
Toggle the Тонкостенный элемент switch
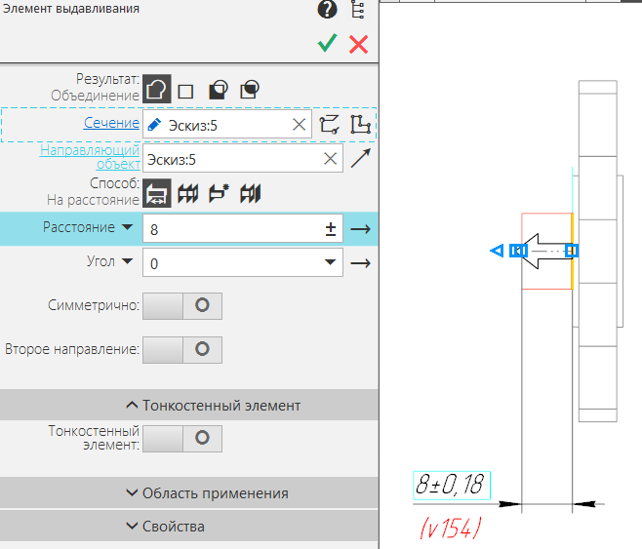click(182, 439)
